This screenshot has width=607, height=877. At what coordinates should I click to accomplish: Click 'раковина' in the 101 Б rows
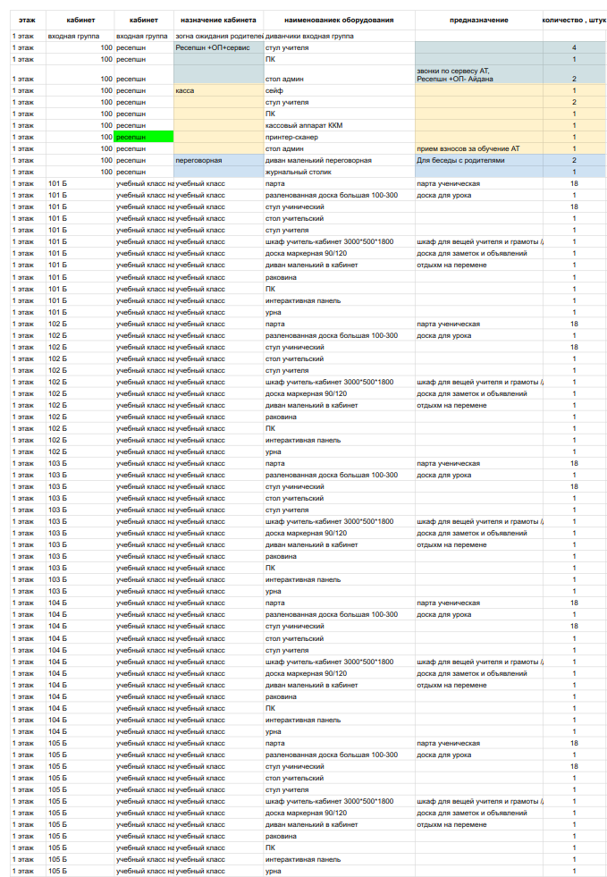click(339, 277)
